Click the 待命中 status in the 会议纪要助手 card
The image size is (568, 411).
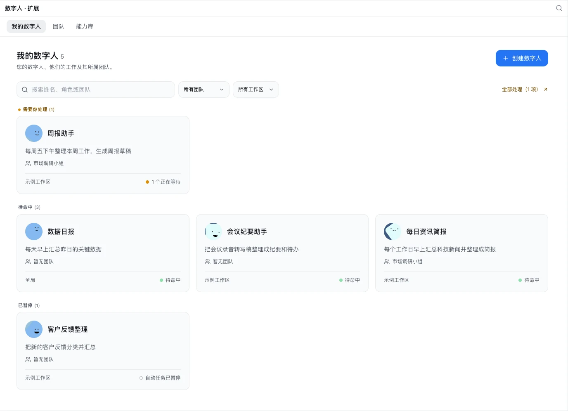pyautogui.click(x=350, y=280)
